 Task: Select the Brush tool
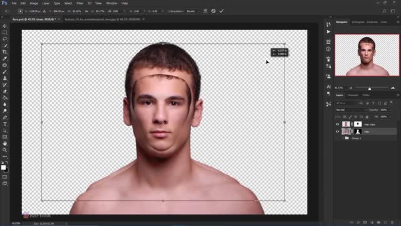click(4, 72)
